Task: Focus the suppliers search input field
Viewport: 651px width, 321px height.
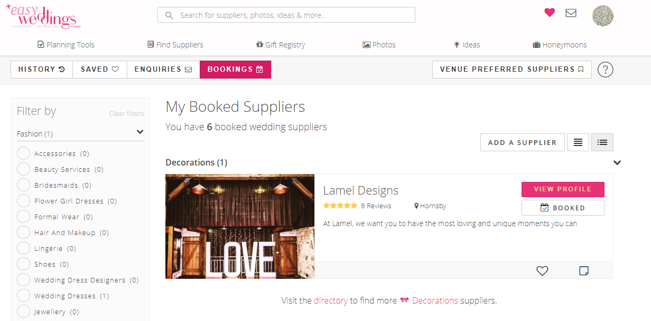Action: (286, 15)
